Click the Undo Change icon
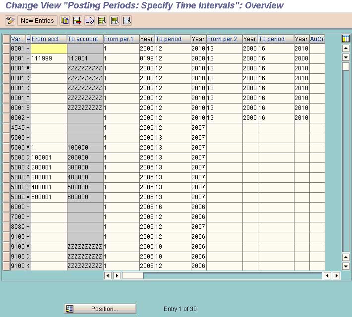Screen dimensions: 352x317 tap(90, 21)
